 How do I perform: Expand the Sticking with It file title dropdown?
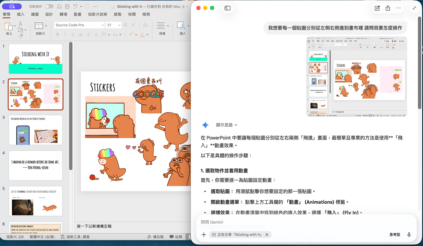[x=187, y=6]
